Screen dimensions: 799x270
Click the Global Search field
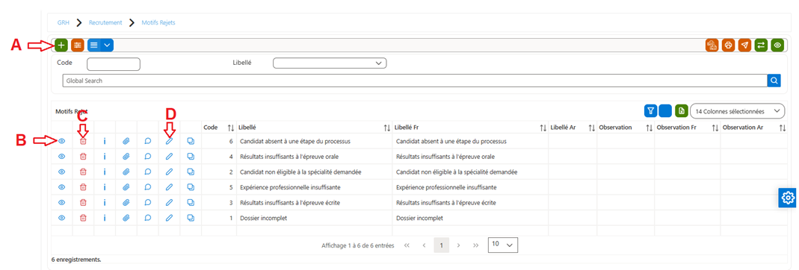(414, 81)
